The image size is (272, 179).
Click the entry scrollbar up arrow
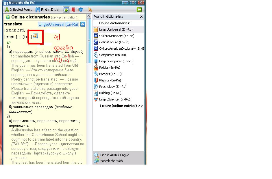tap(89, 16)
